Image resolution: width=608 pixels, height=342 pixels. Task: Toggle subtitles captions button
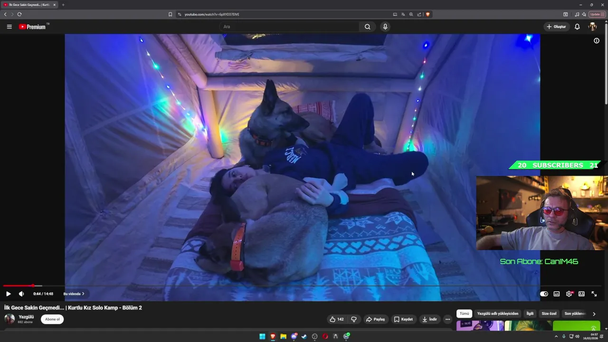557,294
